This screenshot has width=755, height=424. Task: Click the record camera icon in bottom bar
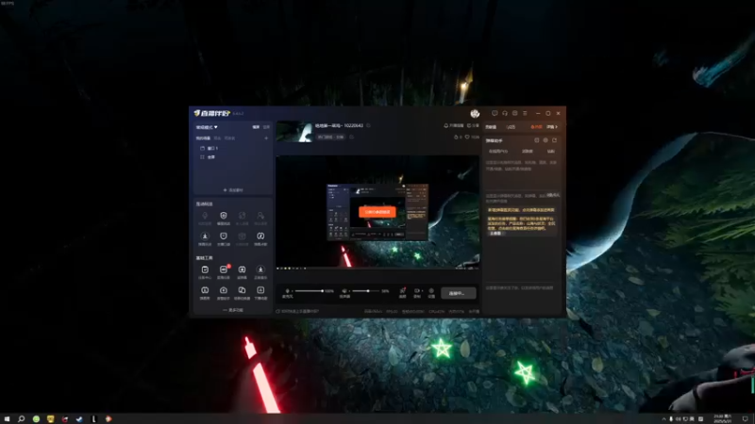coord(416,291)
